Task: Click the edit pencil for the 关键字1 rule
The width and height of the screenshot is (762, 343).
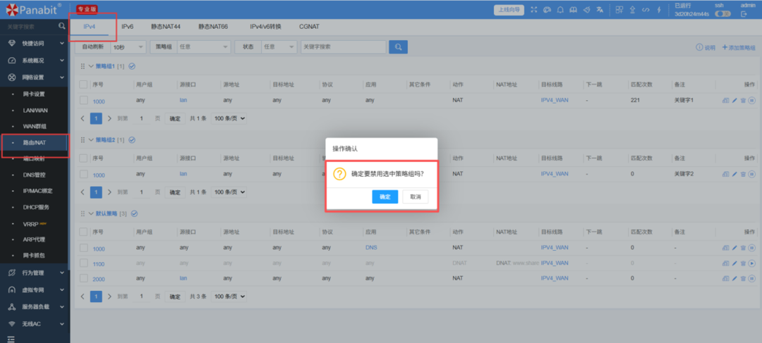Action: point(734,101)
